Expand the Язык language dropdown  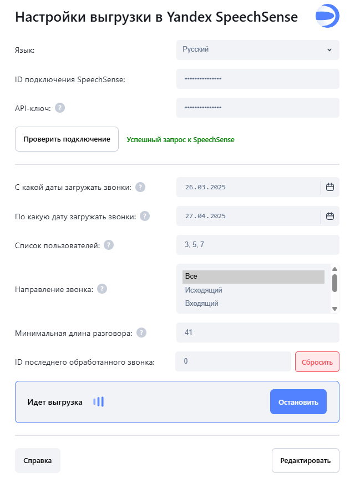(x=257, y=49)
